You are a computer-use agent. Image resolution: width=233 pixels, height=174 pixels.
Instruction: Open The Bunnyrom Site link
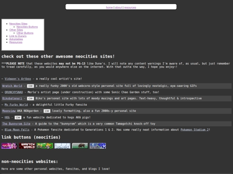pyautogui.click(x=16, y=124)
